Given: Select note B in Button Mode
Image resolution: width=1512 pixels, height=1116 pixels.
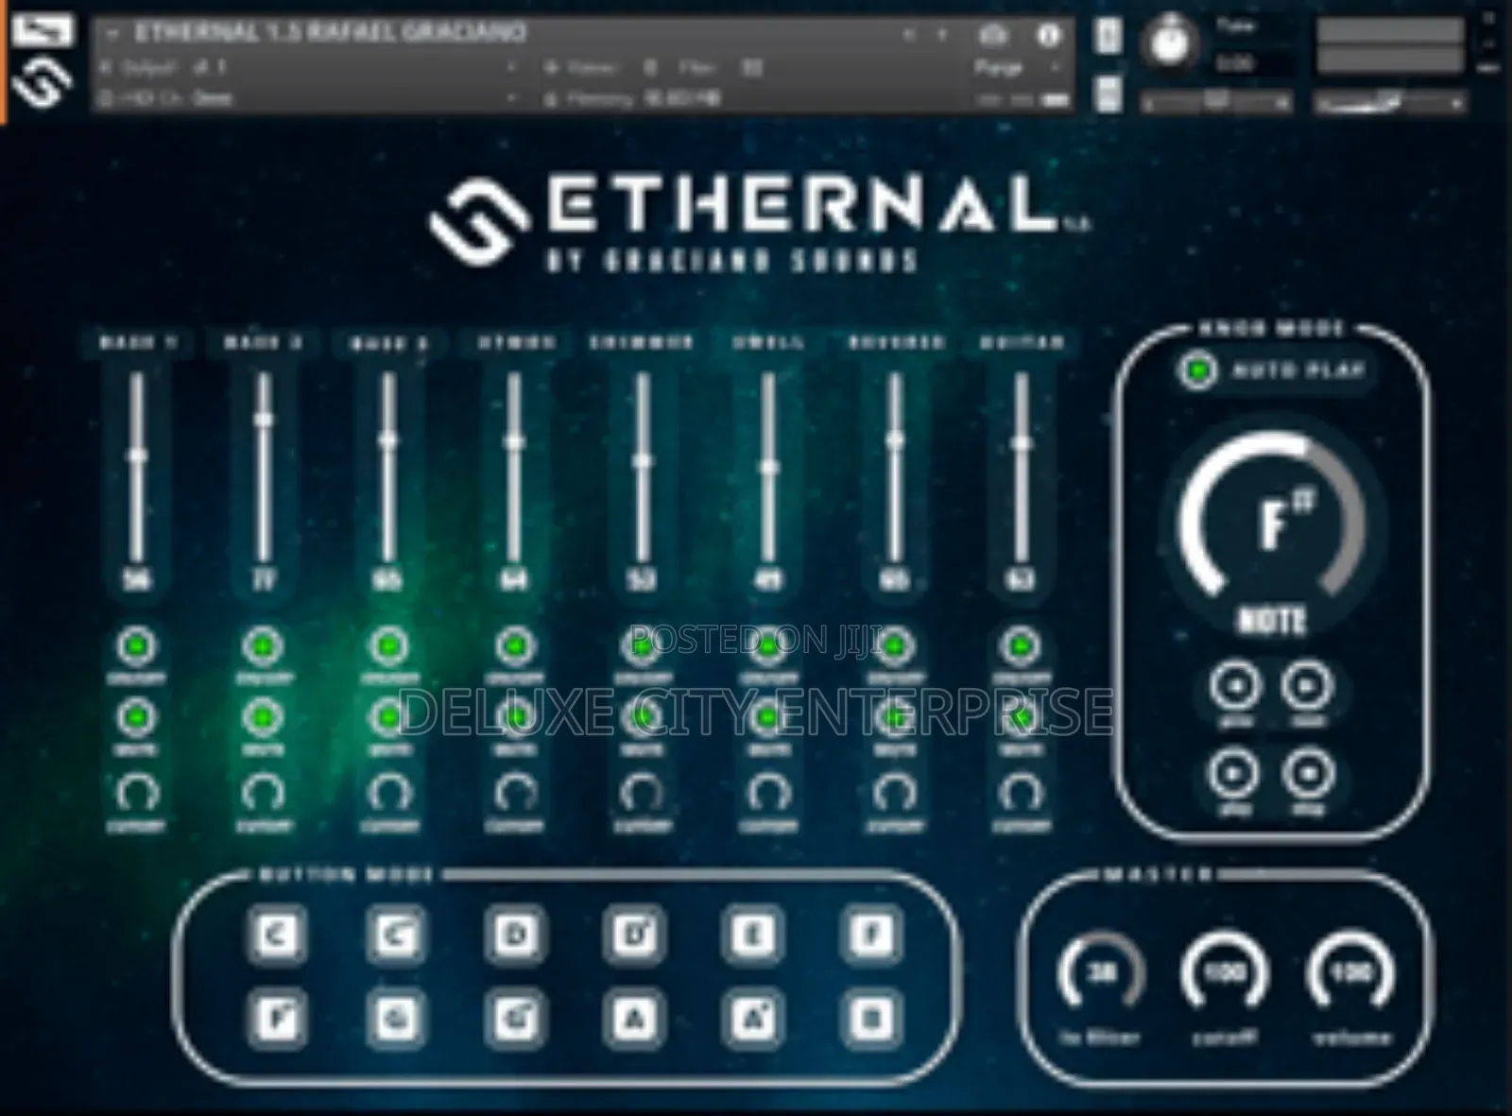Looking at the screenshot, I should 870,1019.
